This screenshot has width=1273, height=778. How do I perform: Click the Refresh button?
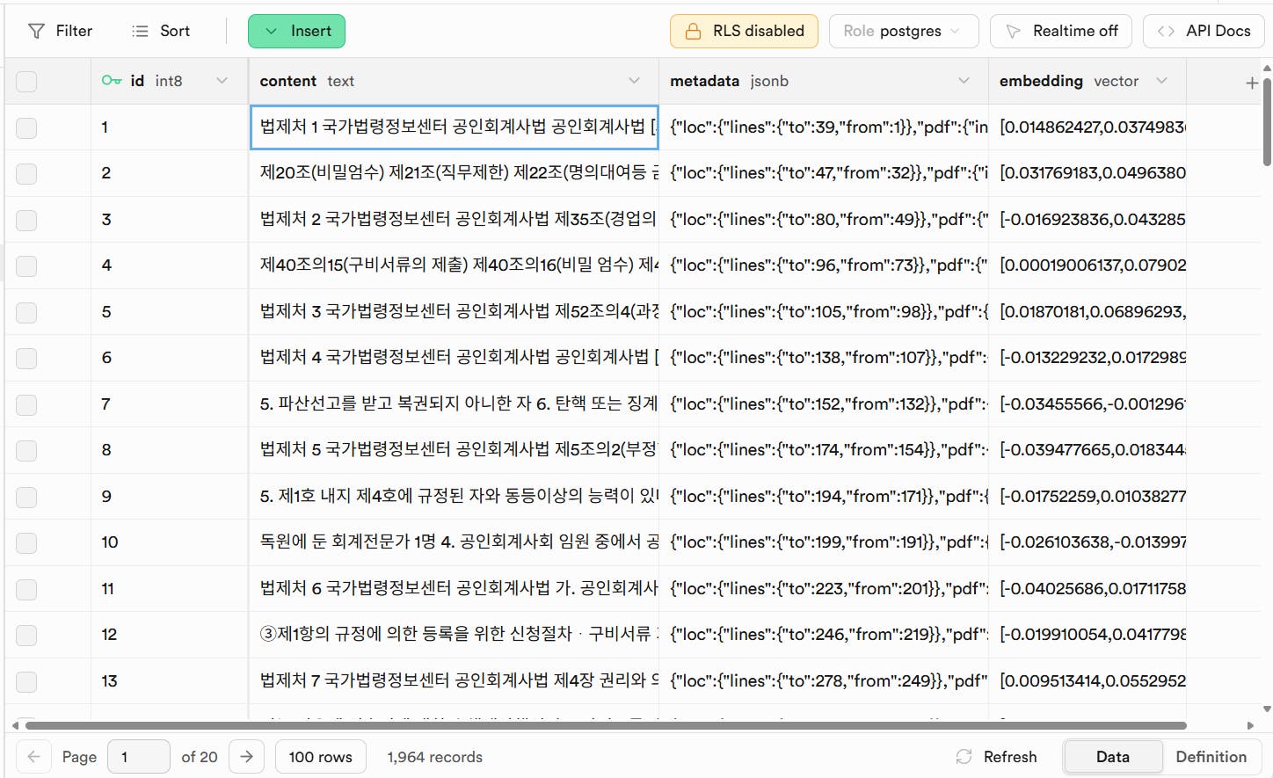997,757
